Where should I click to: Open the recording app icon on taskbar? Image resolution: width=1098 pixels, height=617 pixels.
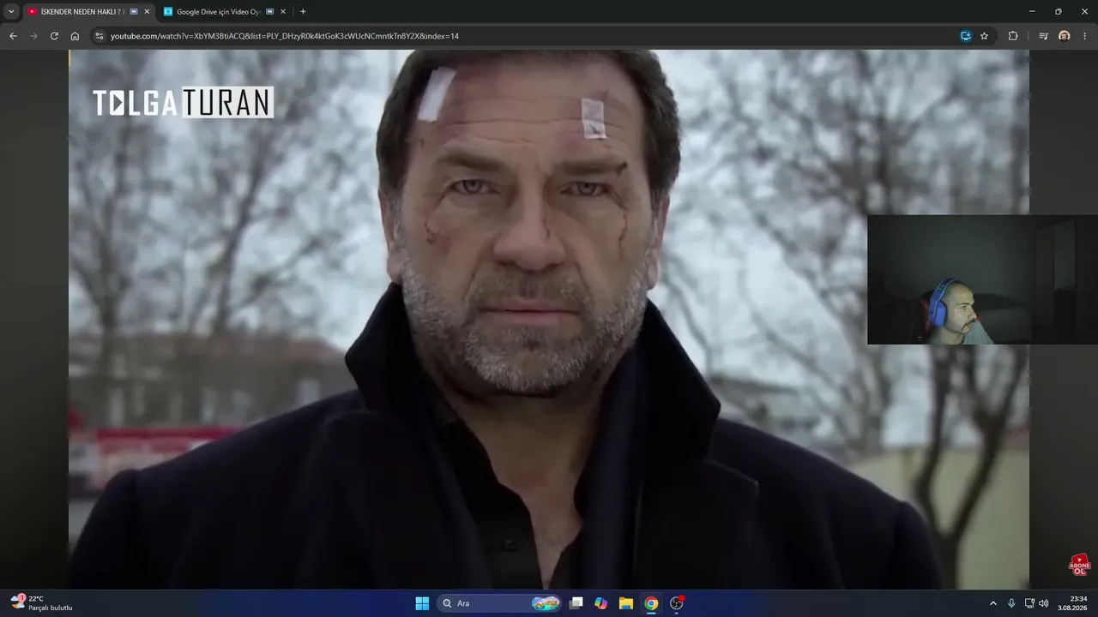pos(677,603)
